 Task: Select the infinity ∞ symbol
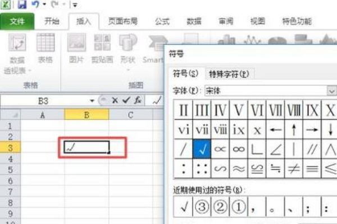tap(238, 149)
